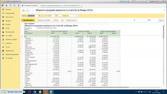Open the calculator icon in title bar
The image size is (167, 94).
click(133, 1)
